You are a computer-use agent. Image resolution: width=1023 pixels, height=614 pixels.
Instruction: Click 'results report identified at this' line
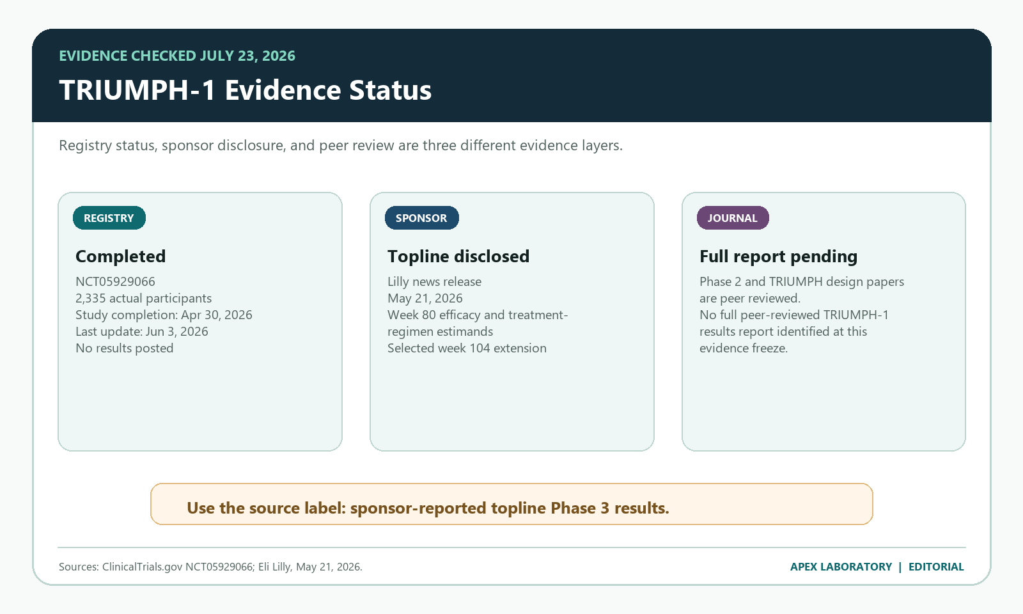[783, 331]
